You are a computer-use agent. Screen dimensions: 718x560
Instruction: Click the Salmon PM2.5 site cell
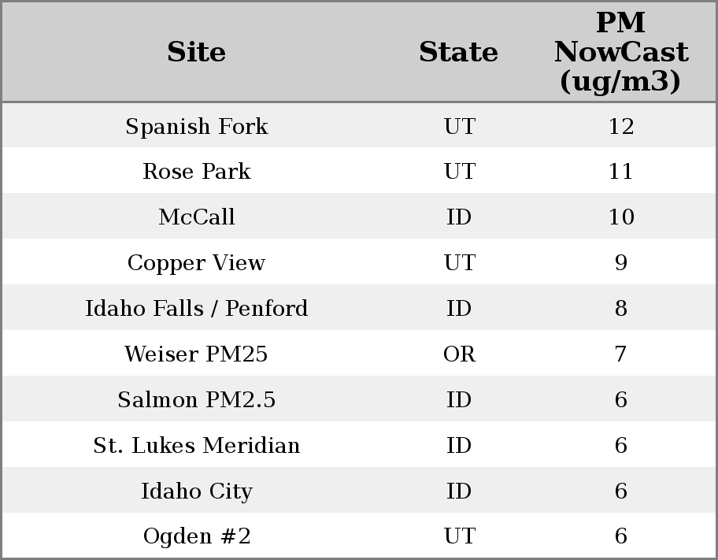[197, 400]
